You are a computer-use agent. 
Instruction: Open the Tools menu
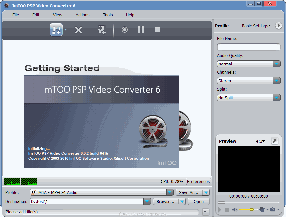point(108,15)
